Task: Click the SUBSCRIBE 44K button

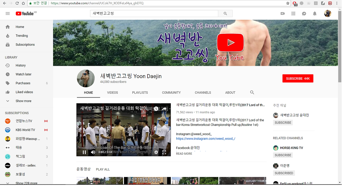Action: [x=298, y=78]
